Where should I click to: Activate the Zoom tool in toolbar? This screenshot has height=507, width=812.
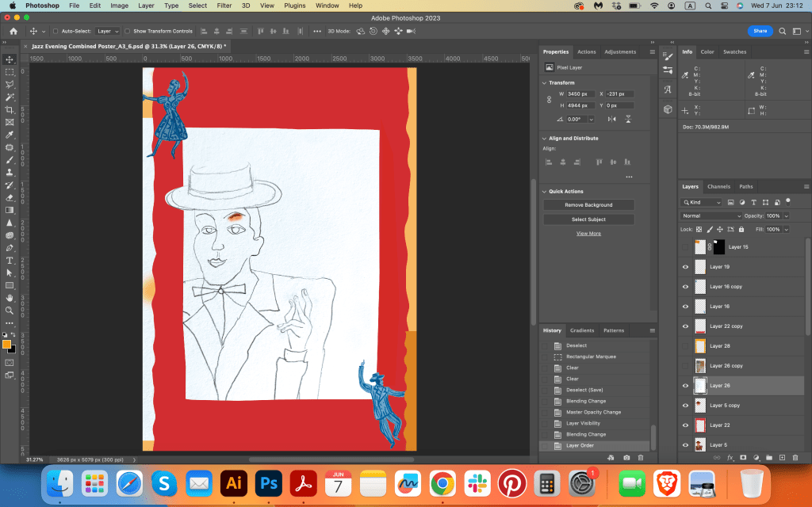(x=10, y=310)
